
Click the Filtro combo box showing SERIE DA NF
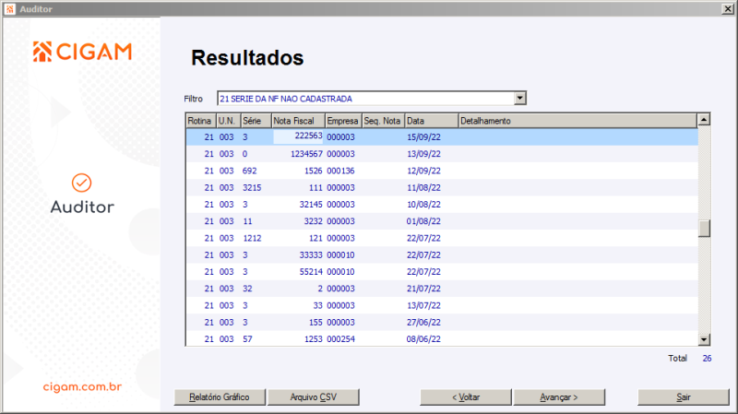point(372,99)
